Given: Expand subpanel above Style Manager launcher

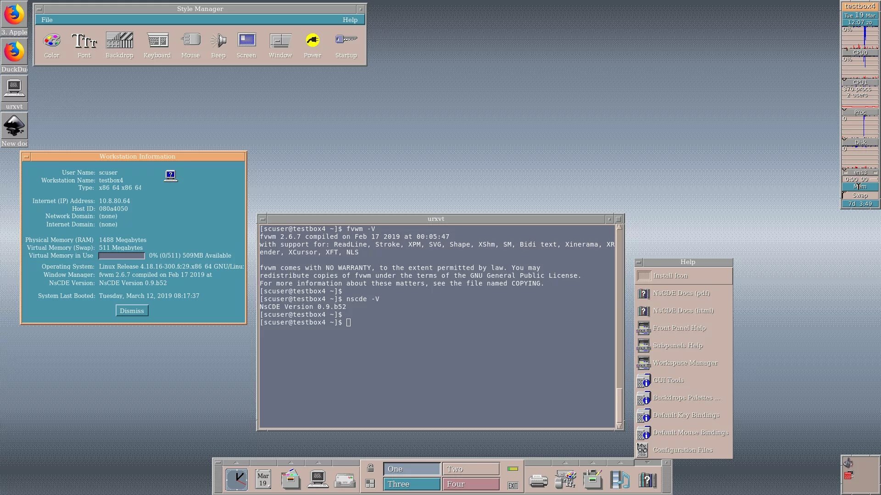Looking at the screenshot, I should (565, 462).
